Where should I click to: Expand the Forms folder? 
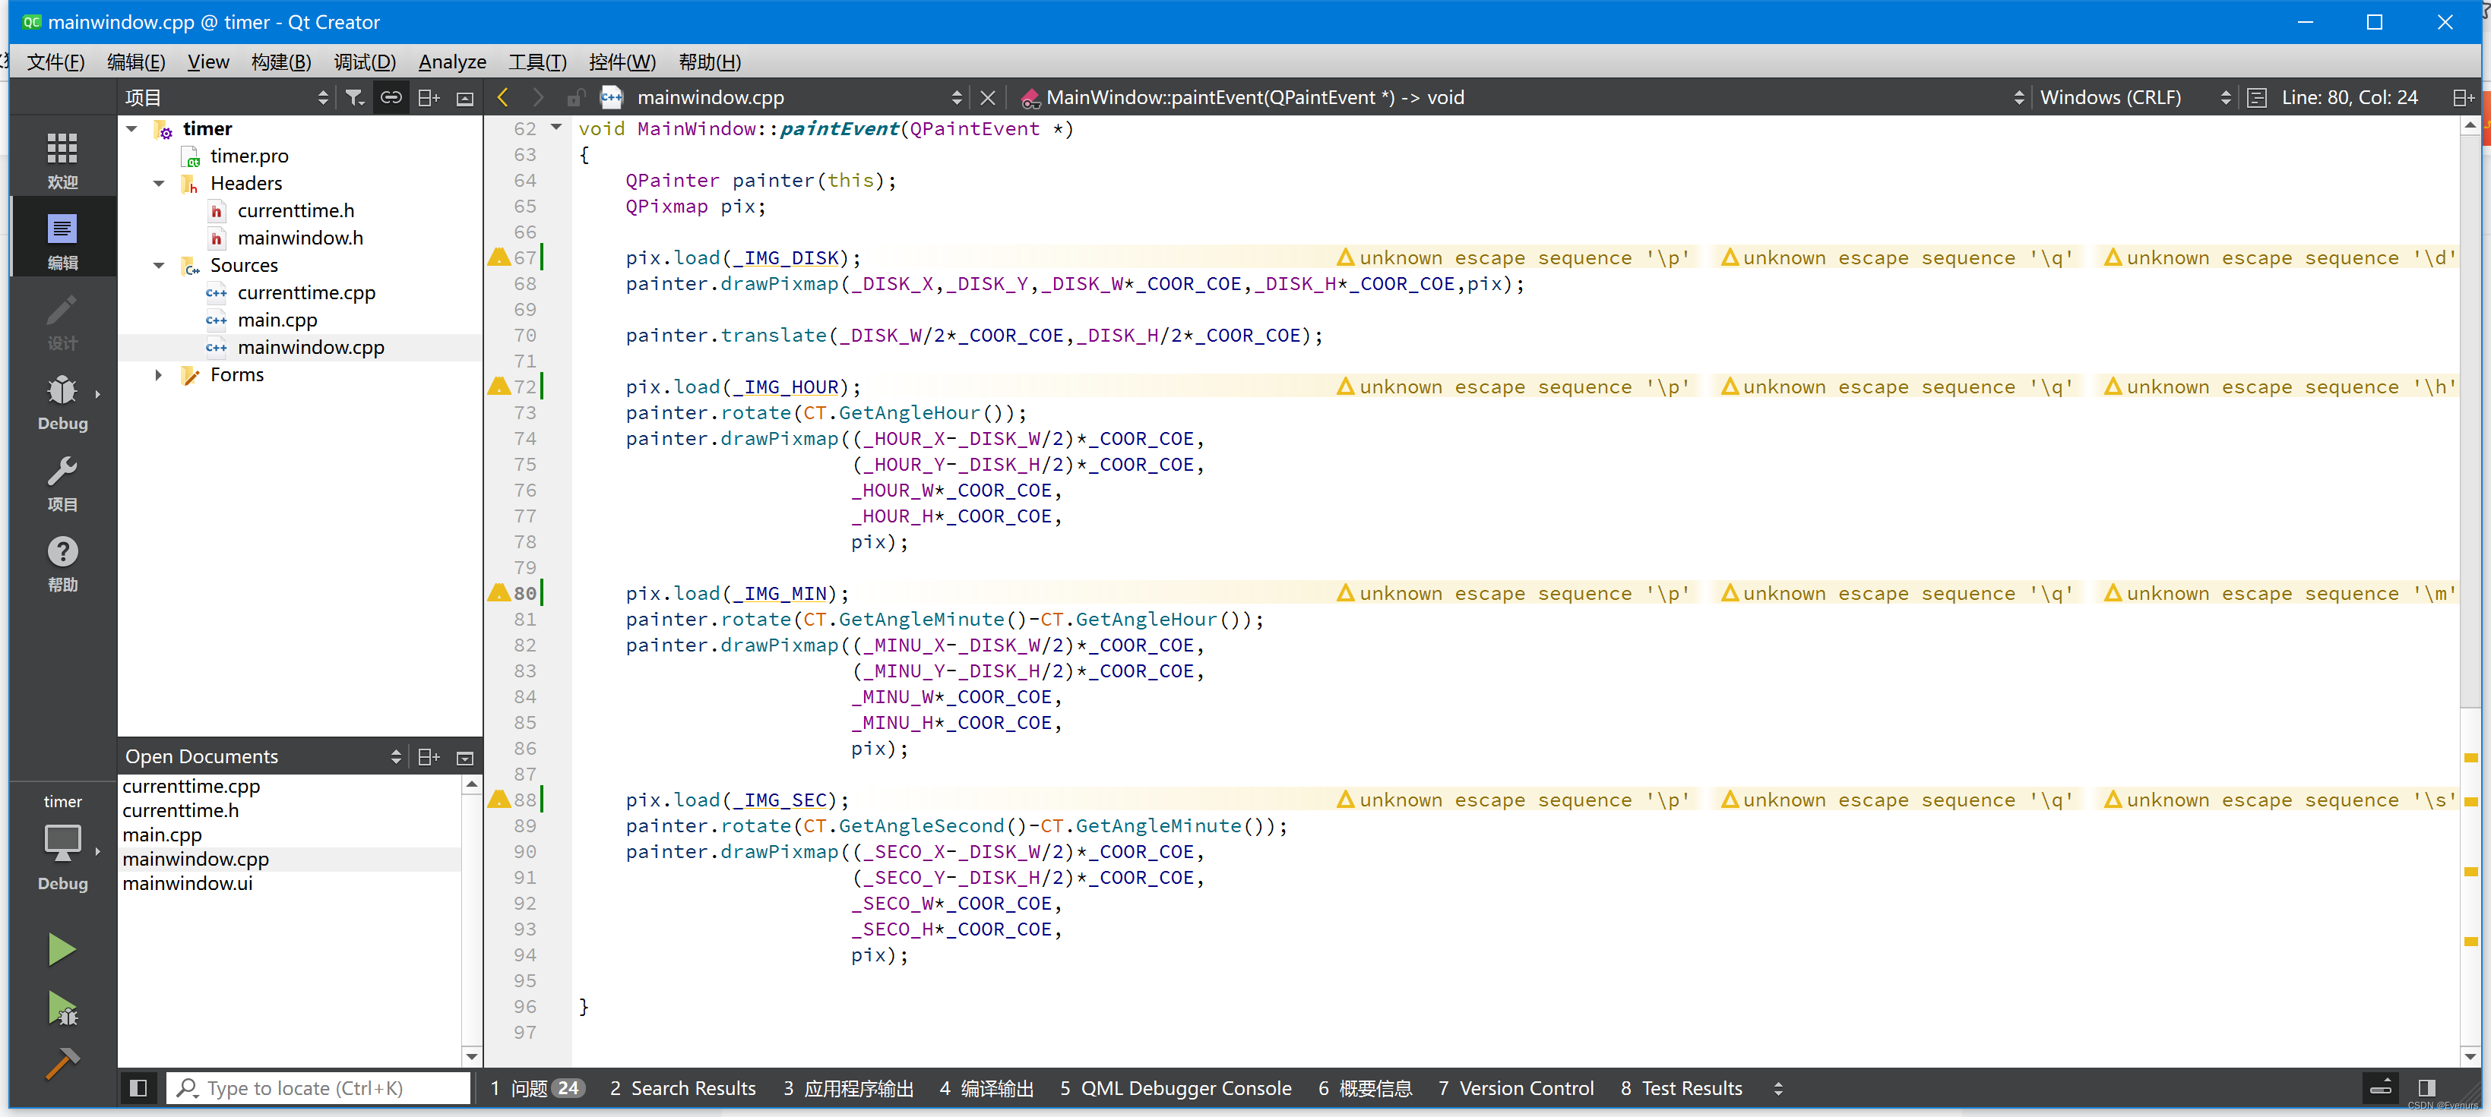(x=159, y=375)
